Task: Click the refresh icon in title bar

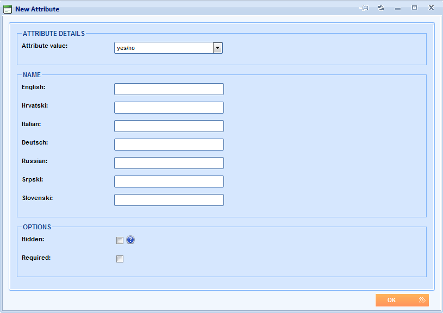Action: (381, 8)
